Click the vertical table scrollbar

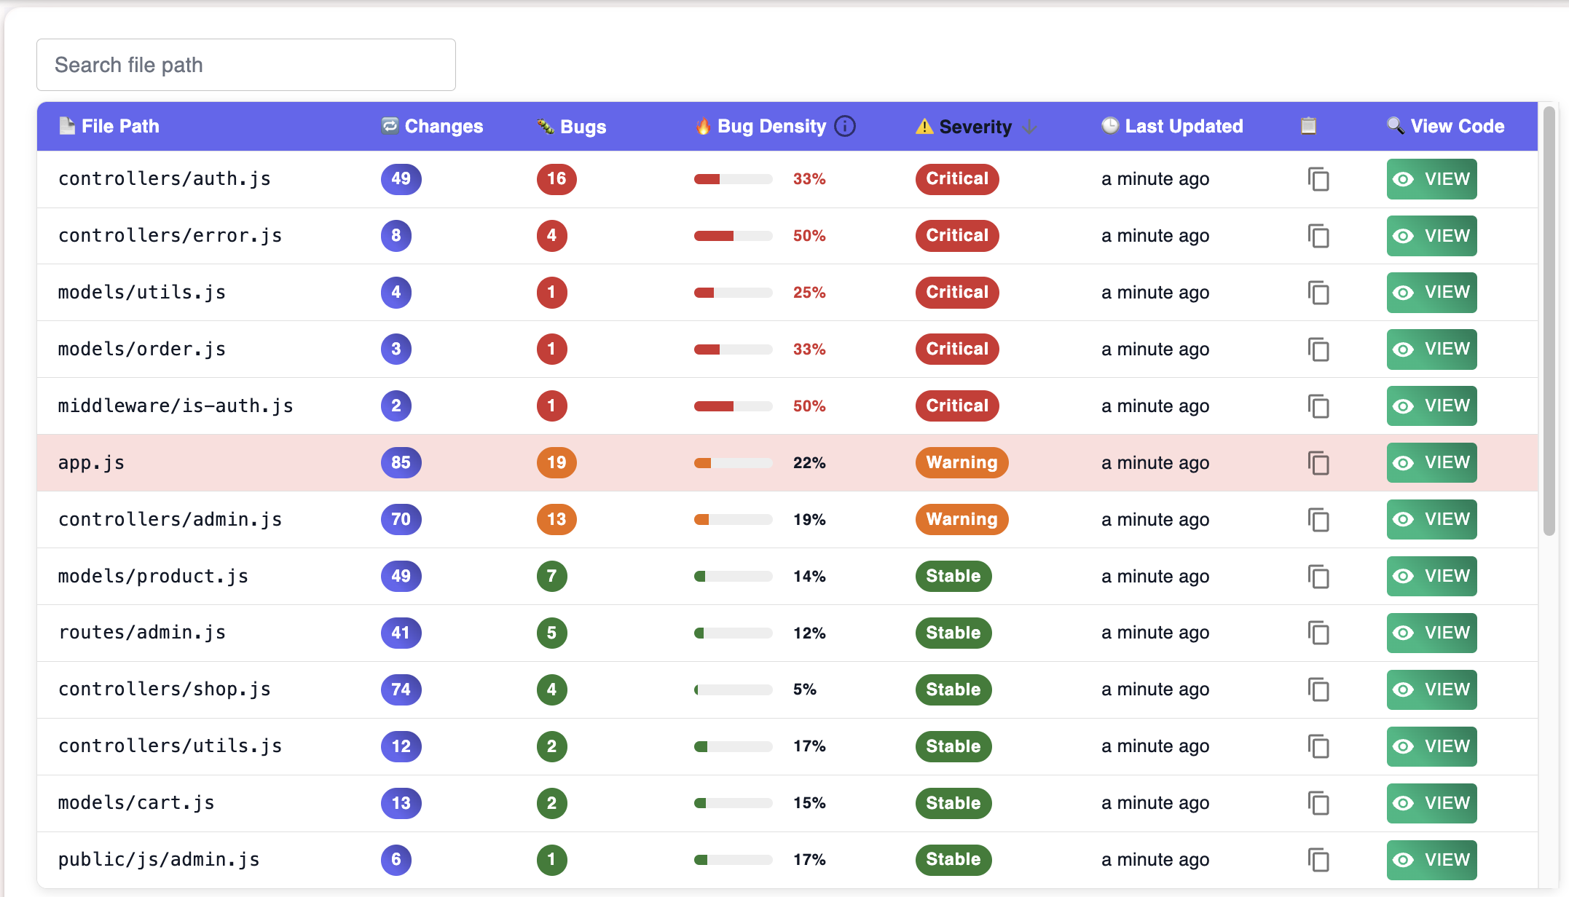click(1549, 320)
